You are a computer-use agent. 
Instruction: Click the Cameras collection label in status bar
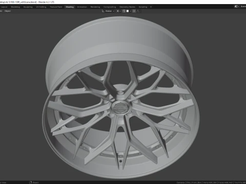[180, 182]
